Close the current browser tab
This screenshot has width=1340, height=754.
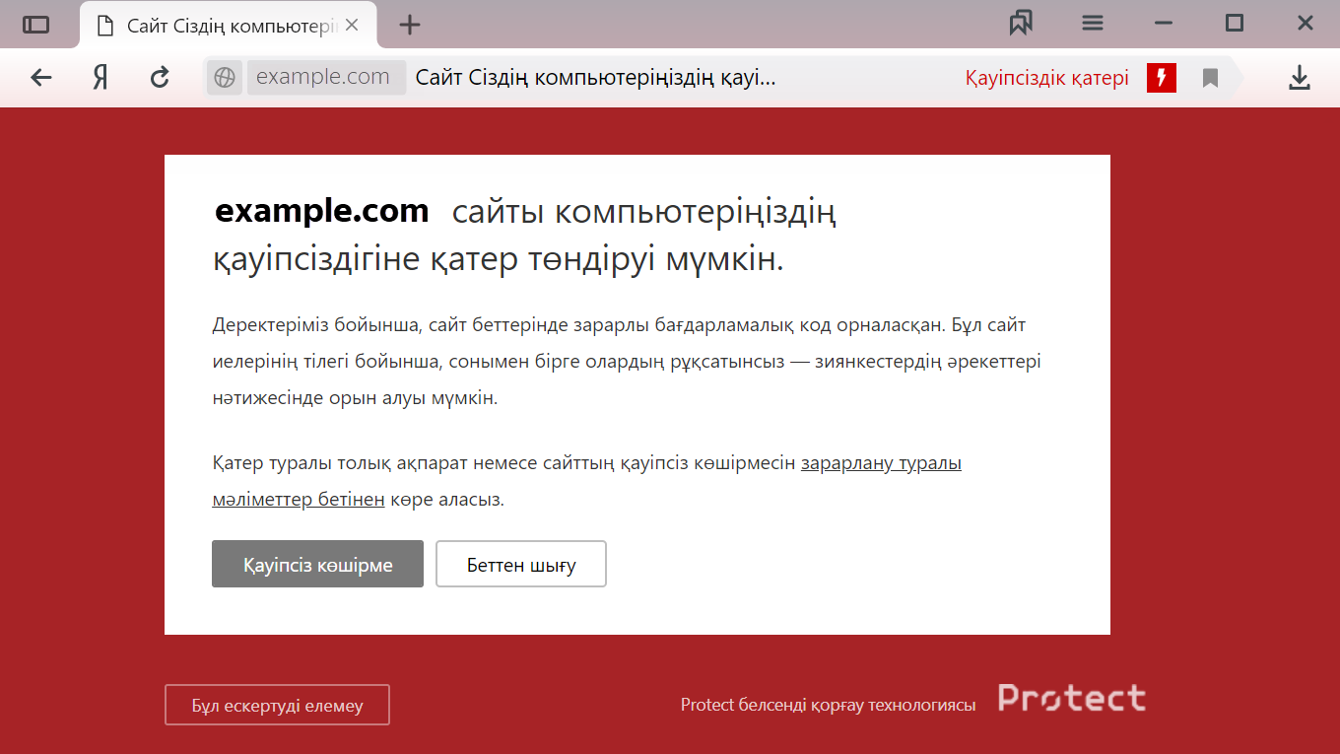click(353, 26)
